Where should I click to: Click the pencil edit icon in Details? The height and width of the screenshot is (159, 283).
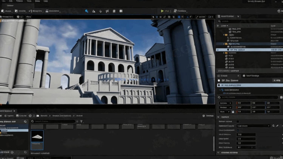pos(277,126)
